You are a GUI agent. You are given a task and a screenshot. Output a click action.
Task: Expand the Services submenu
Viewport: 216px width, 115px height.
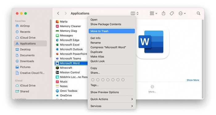coord(112,106)
